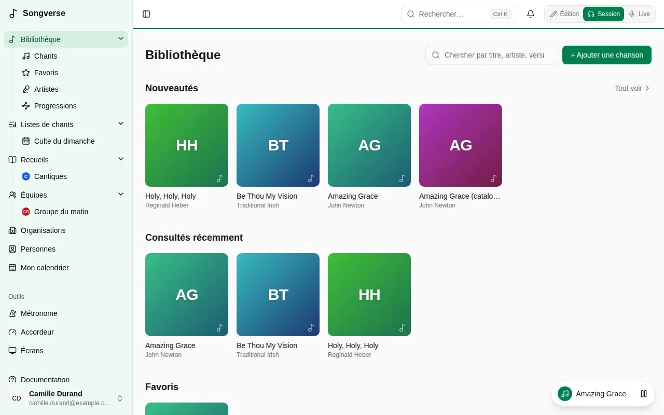
Task: Click Traditional Irish under Consultés récemment
Action: (258, 355)
